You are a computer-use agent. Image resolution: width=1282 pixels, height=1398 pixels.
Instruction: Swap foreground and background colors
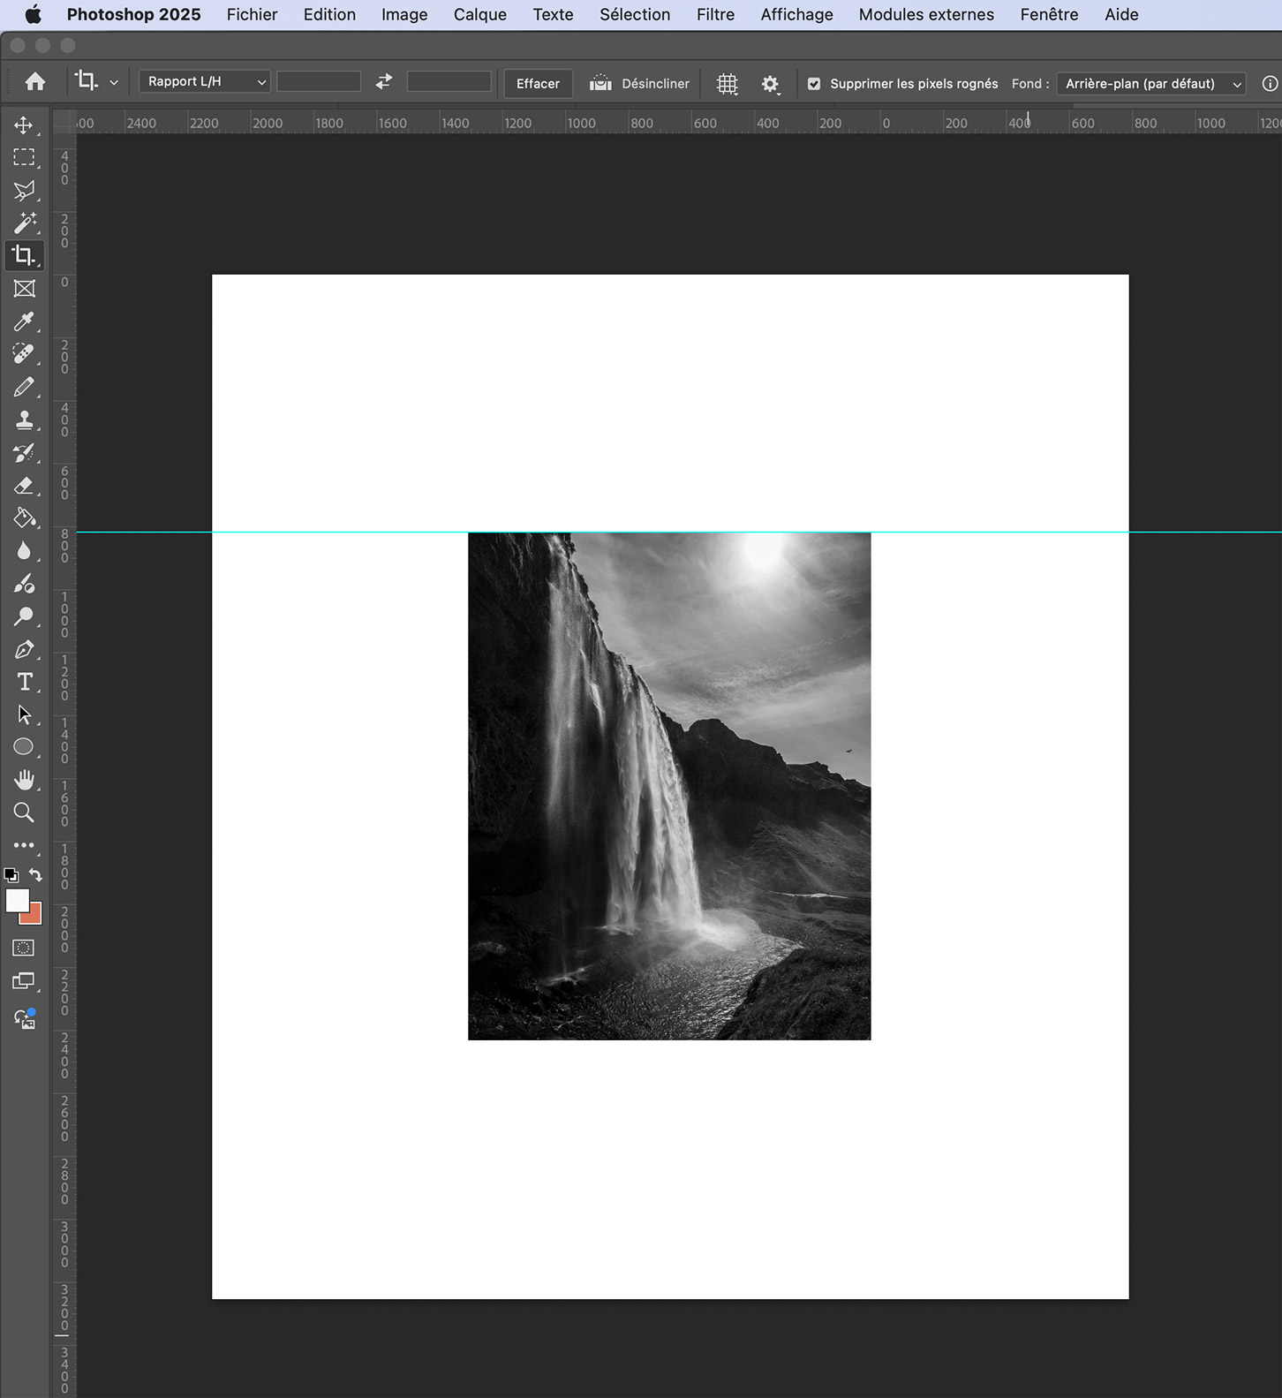[x=35, y=875]
